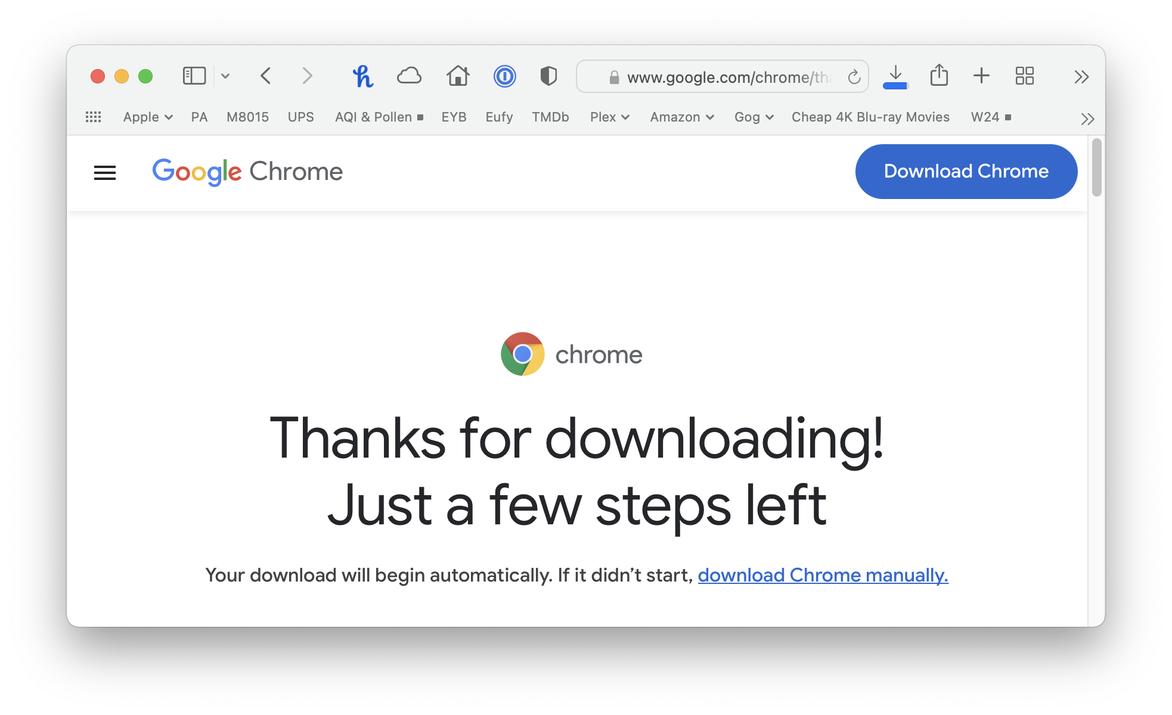The height and width of the screenshot is (715, 1172).
Task: Open the tab overview grid
Action: pyautogui.click(x=1024, y=76)
